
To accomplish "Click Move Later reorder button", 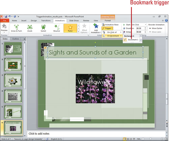I will [x=155, y=32].
